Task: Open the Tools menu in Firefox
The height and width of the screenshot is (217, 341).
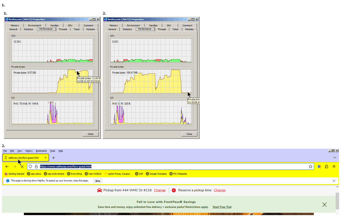Action: pyautogui.click(x=52, y=151)
